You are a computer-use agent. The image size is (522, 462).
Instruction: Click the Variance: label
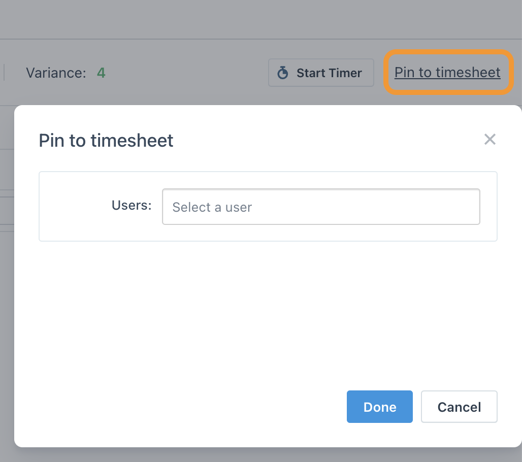click(x=56, y=73)
